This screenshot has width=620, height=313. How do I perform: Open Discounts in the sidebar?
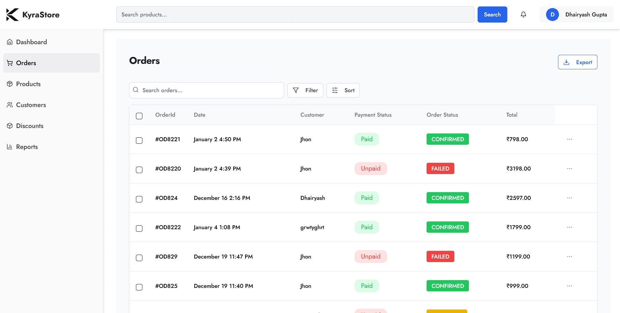click(x=51, y=126)
